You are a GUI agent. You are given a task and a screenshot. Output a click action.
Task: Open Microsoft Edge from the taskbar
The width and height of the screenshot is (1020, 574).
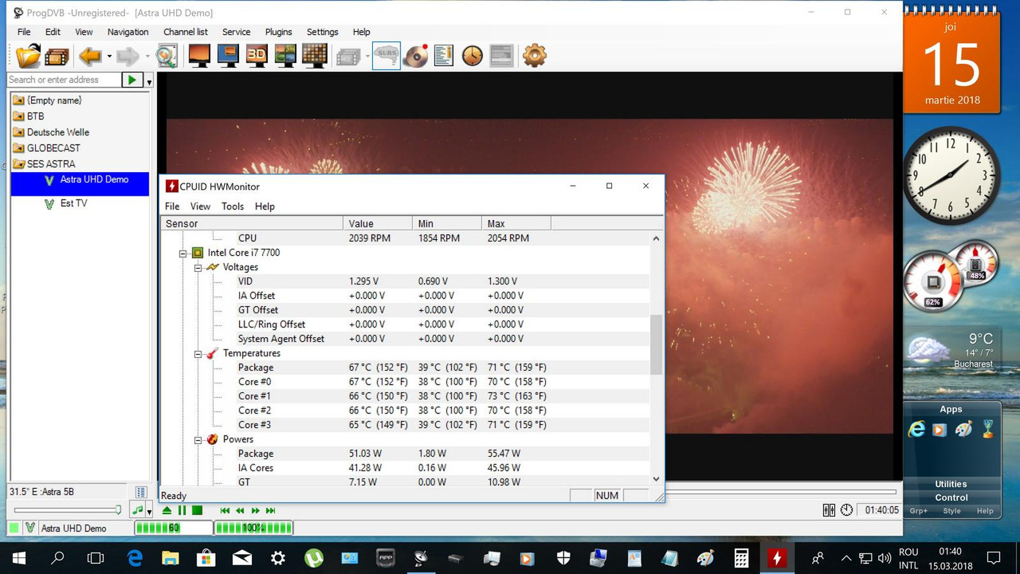coord(135,558)
